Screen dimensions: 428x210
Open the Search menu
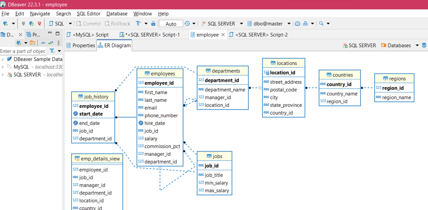pyautogui.click(x=63, y=14)
